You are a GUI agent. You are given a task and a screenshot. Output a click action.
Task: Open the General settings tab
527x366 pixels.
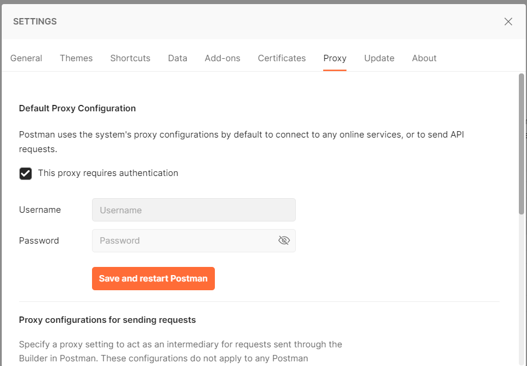(26, 58)
